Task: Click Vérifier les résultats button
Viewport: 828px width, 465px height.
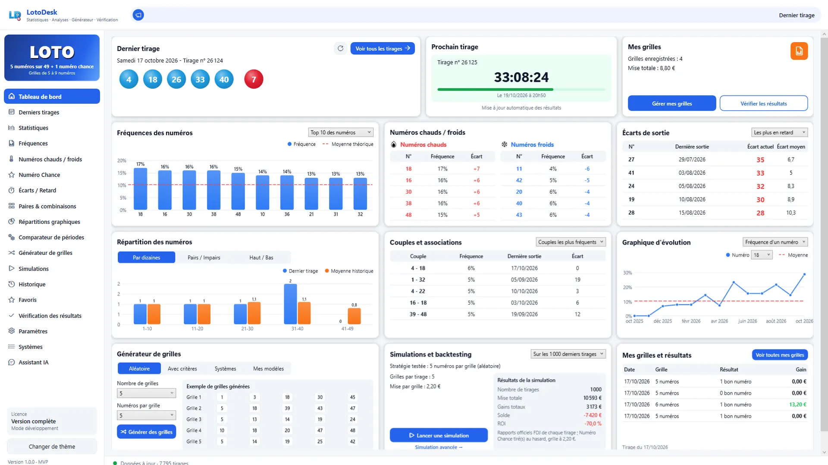Action: tap(764, 104)
